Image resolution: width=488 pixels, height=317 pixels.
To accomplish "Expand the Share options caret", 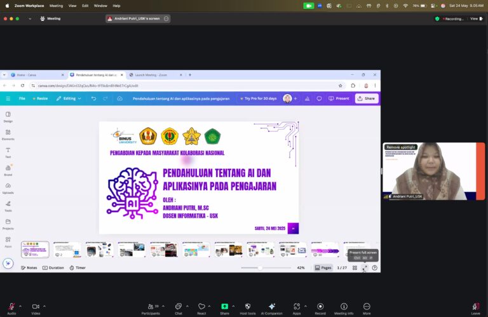I will tap(233, 306).
